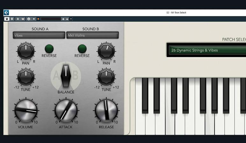Viewport: 246px width, 143px height.
Task: Toggle the plug-in power activate button
Action: click(x=7, y=19)
